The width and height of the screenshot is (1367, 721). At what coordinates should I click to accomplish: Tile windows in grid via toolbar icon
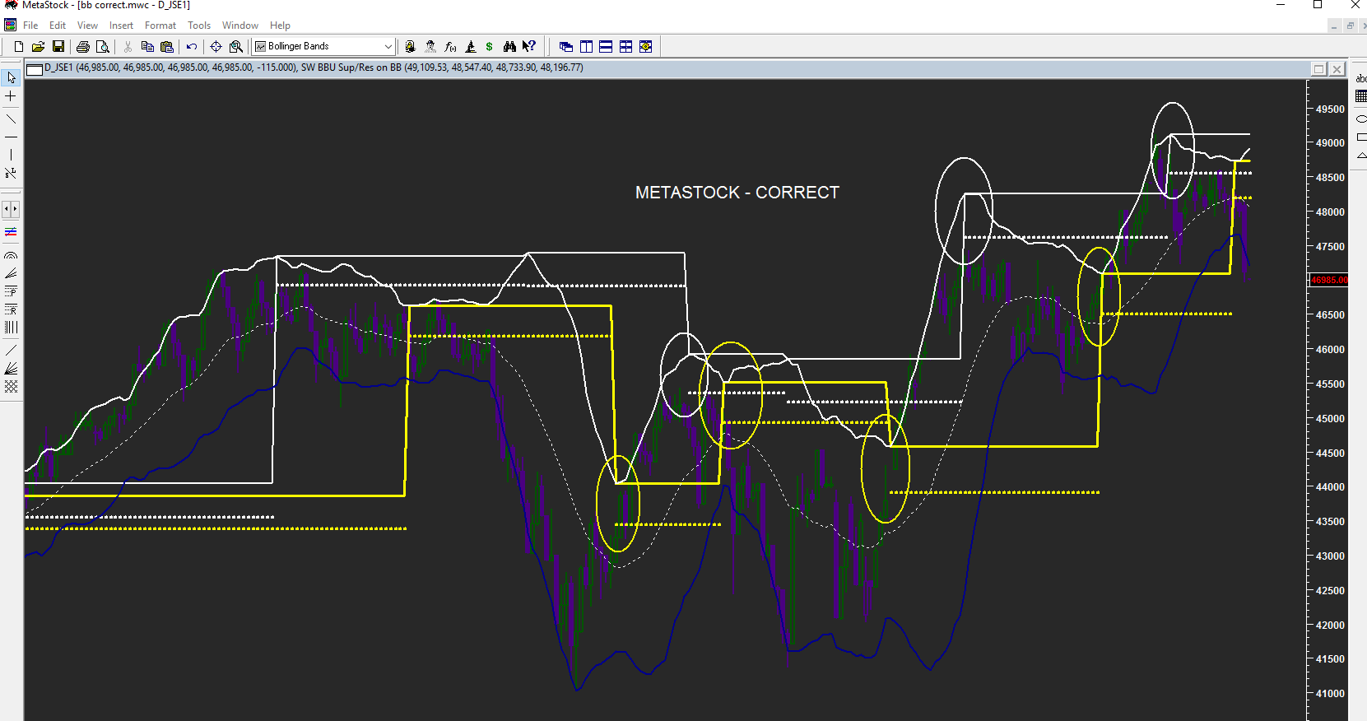pyautogui.click(x=625, y=47)
